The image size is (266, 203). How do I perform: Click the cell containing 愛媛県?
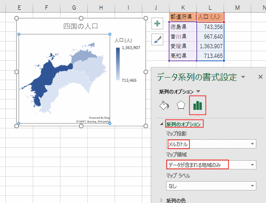click(x=183, y=46)
